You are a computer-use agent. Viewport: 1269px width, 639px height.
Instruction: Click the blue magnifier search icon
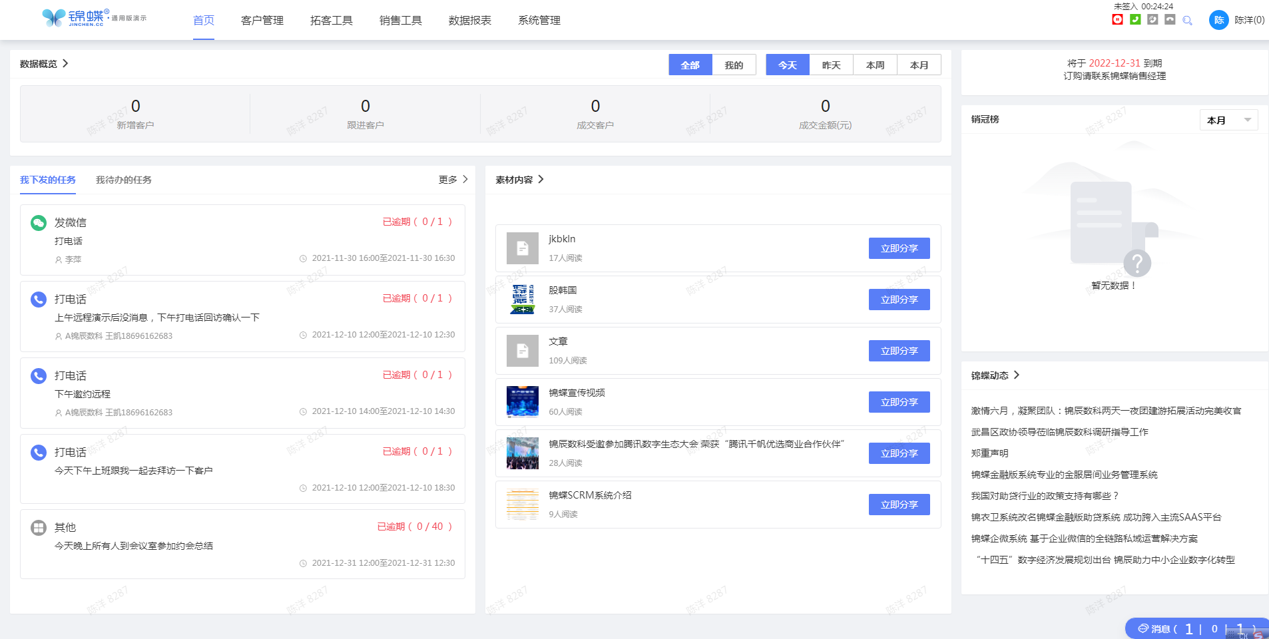pyautogui.click(x=1187, y=21)
